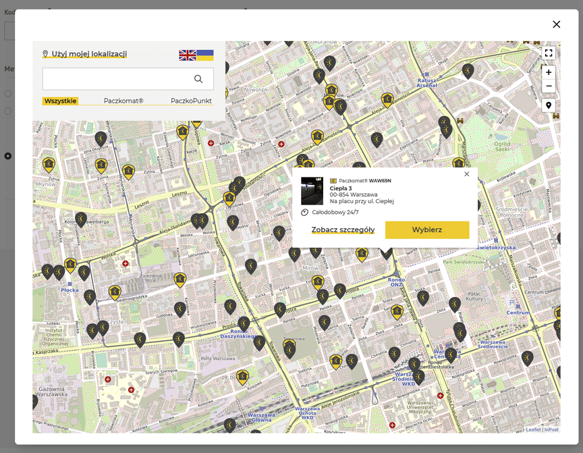The height and width of the screenshot is (453, 583).
Task: Open Zobacz szczegóły link
Action: (343, 230)
